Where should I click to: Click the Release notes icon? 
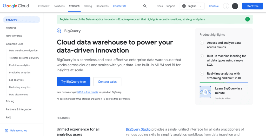(6, 130)
